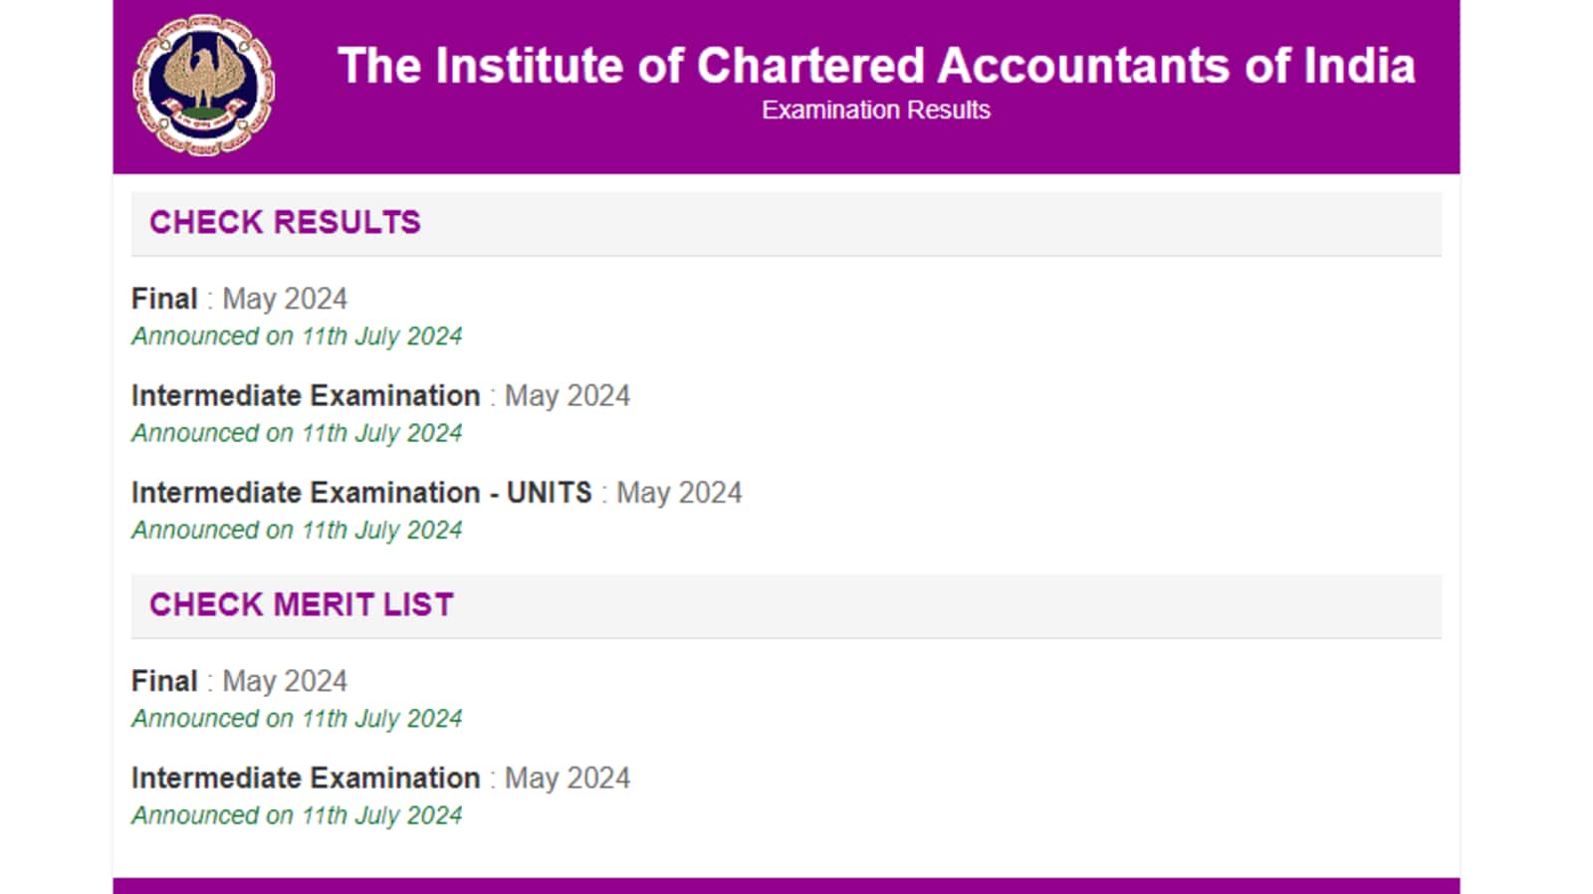Click the Institute of Chartered Accountants title
The height and width of the screenshot is (894, 1593).
[876, 66]
